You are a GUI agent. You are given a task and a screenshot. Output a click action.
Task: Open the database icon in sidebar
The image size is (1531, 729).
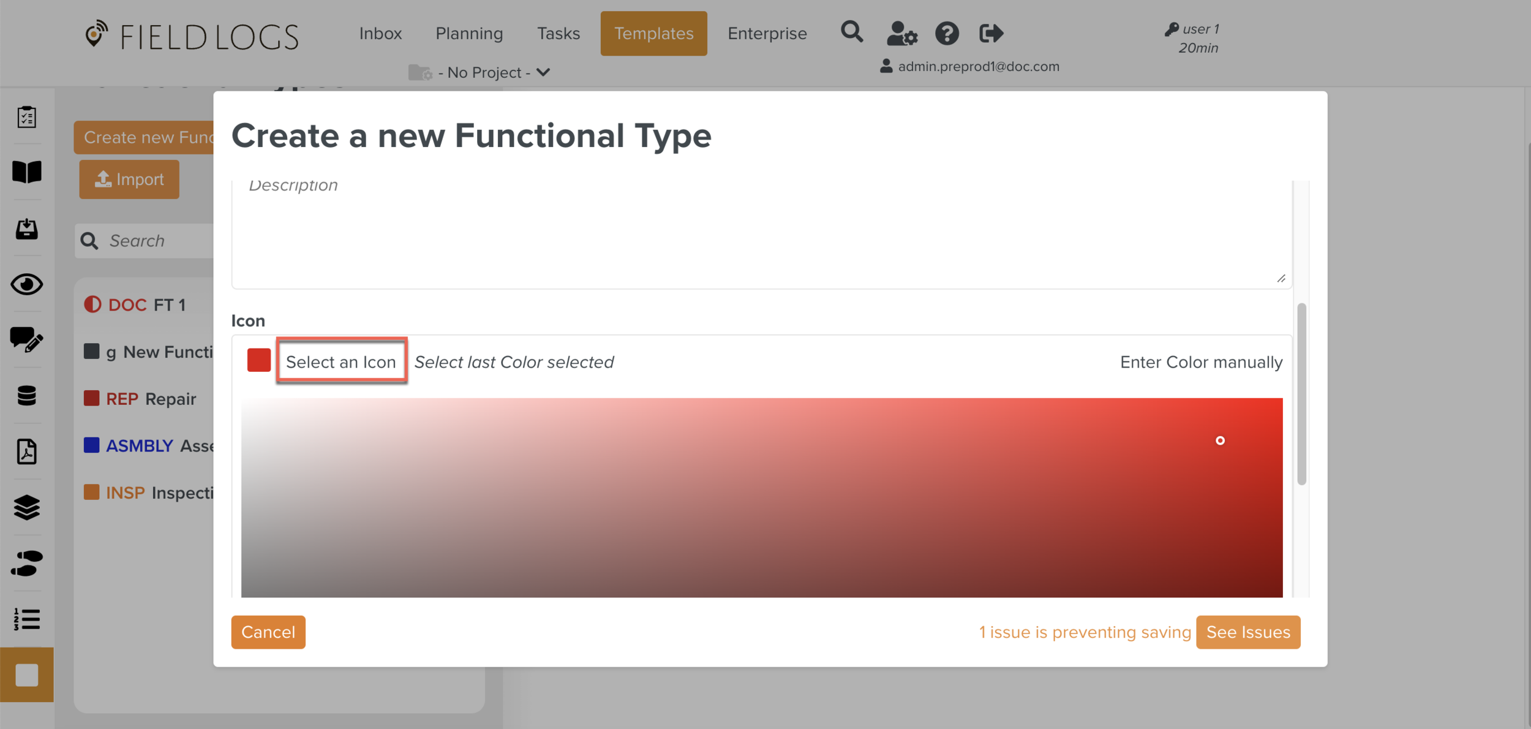pyautogui.click(x=27, y=396)
